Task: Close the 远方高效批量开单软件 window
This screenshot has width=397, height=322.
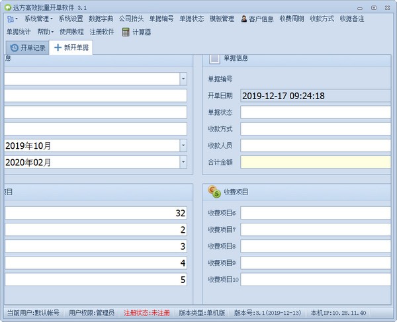Action: 387,8
